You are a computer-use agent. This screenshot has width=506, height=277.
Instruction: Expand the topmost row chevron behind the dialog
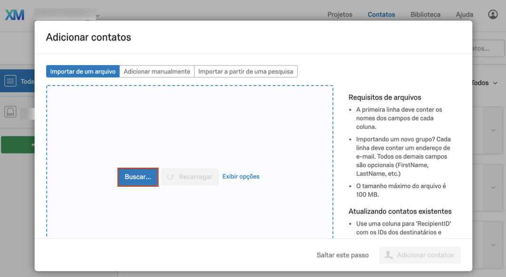(x=493, y=130)
